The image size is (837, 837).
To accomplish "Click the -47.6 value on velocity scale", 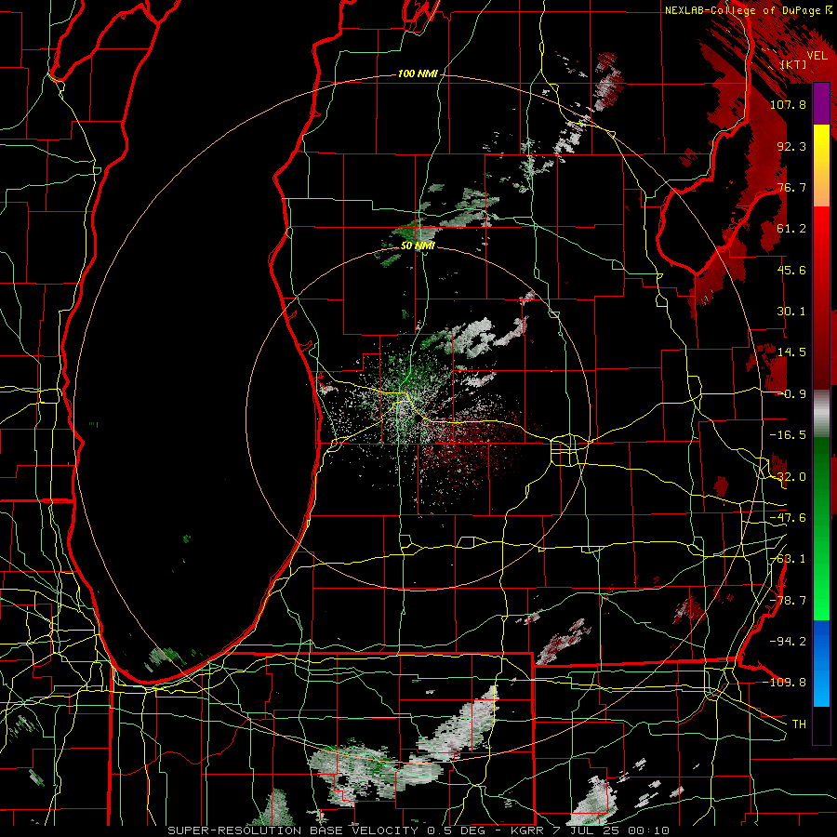I will pyautogui.click(x=788, y=518).
